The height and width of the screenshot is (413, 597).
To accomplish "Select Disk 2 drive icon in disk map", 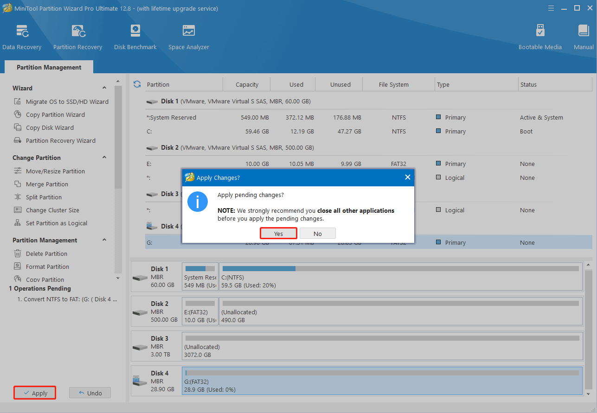I will 140,312.
